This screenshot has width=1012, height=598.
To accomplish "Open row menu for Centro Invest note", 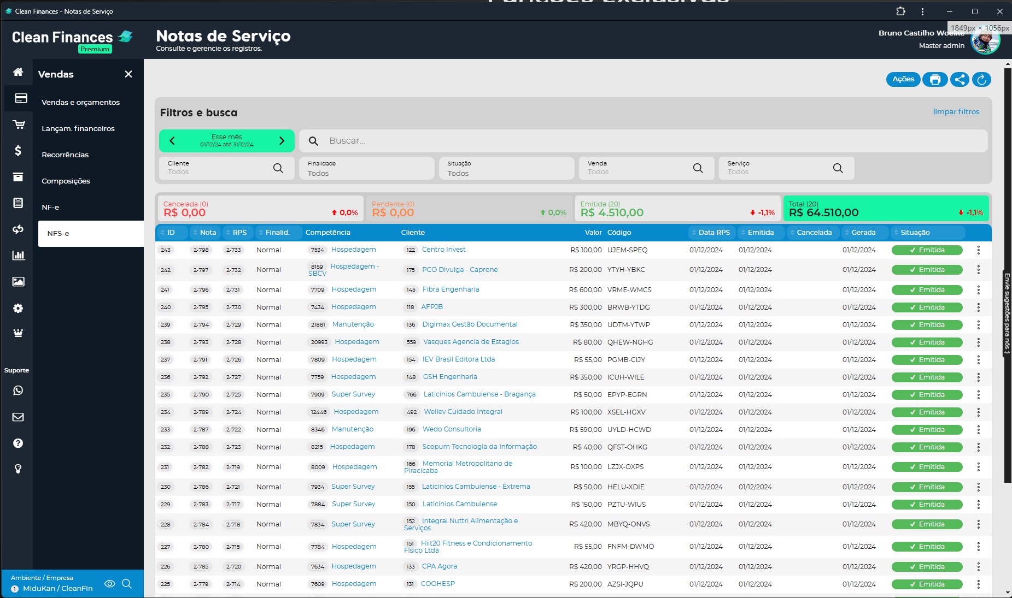I will point(978,250).
